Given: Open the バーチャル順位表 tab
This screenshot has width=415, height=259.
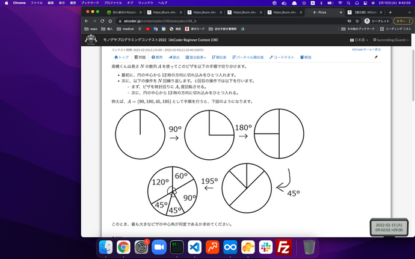Looking at the screenshot, I should 248,57.
